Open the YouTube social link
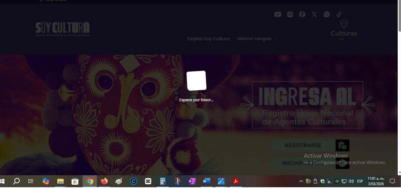 (278, 14)
